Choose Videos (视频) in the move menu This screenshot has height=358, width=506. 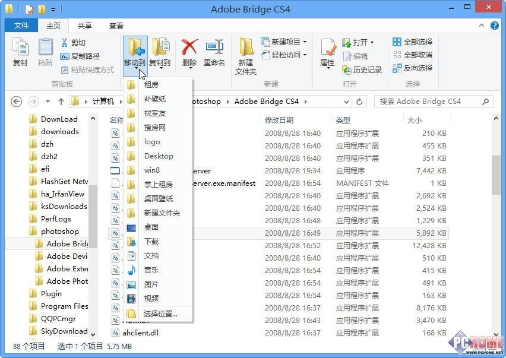pyautogui.click(x=158, y=298)
